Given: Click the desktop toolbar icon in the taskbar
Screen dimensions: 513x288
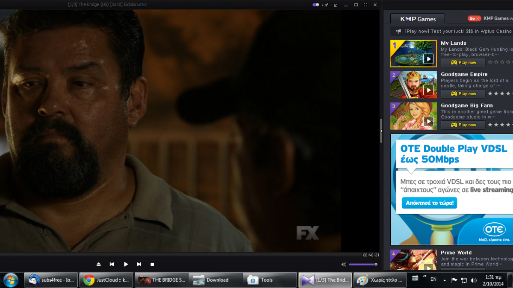Looking at the screenshot, I should pyautogui.click(x=415, y=278).
